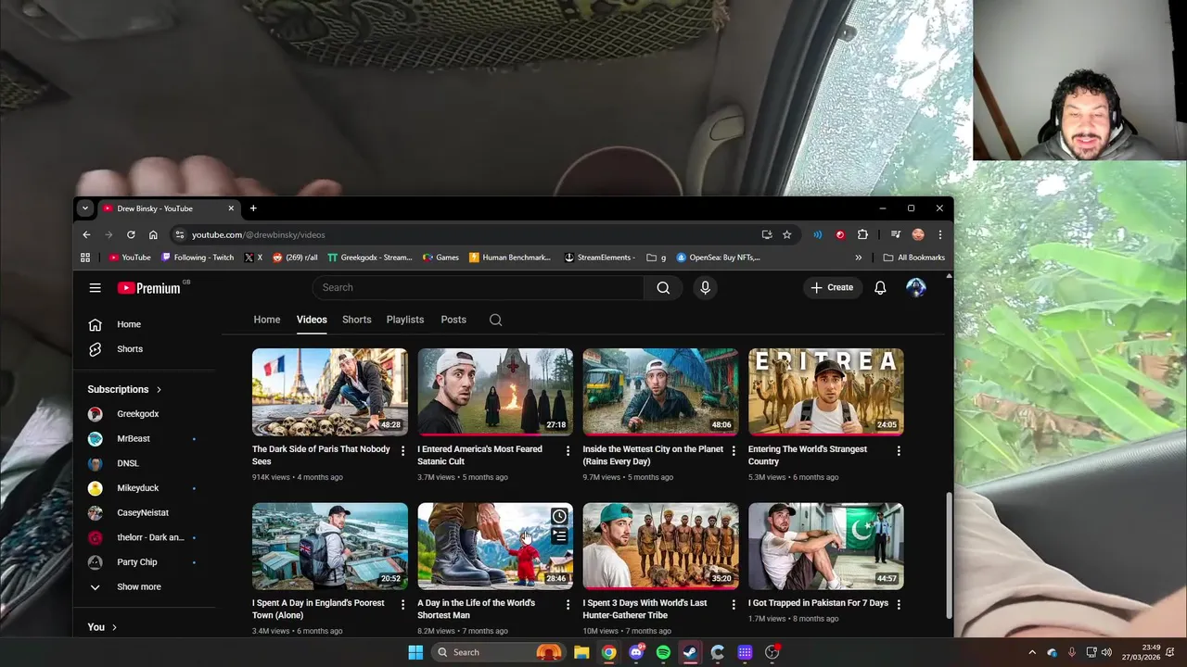Reload the page in Chrome
Image resolution: width=1187 pixels, height=667 pixels.
tap(131, 235)
